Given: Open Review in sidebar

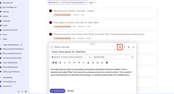Looking at the screenshot, I should coord(6,12).
